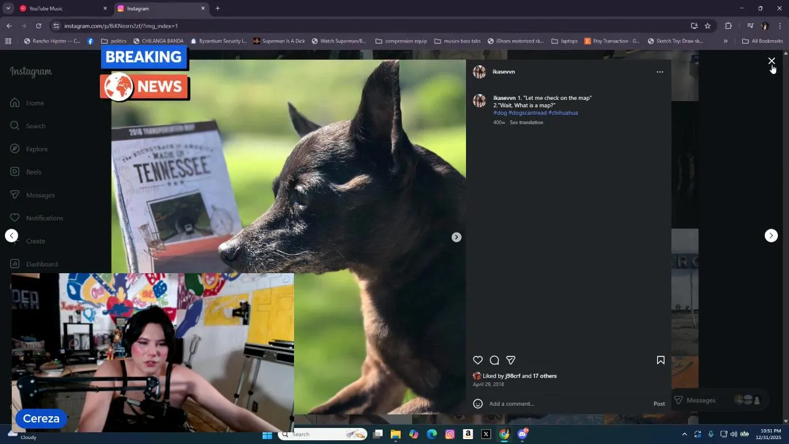Click the browser back button

pos(9,26)
